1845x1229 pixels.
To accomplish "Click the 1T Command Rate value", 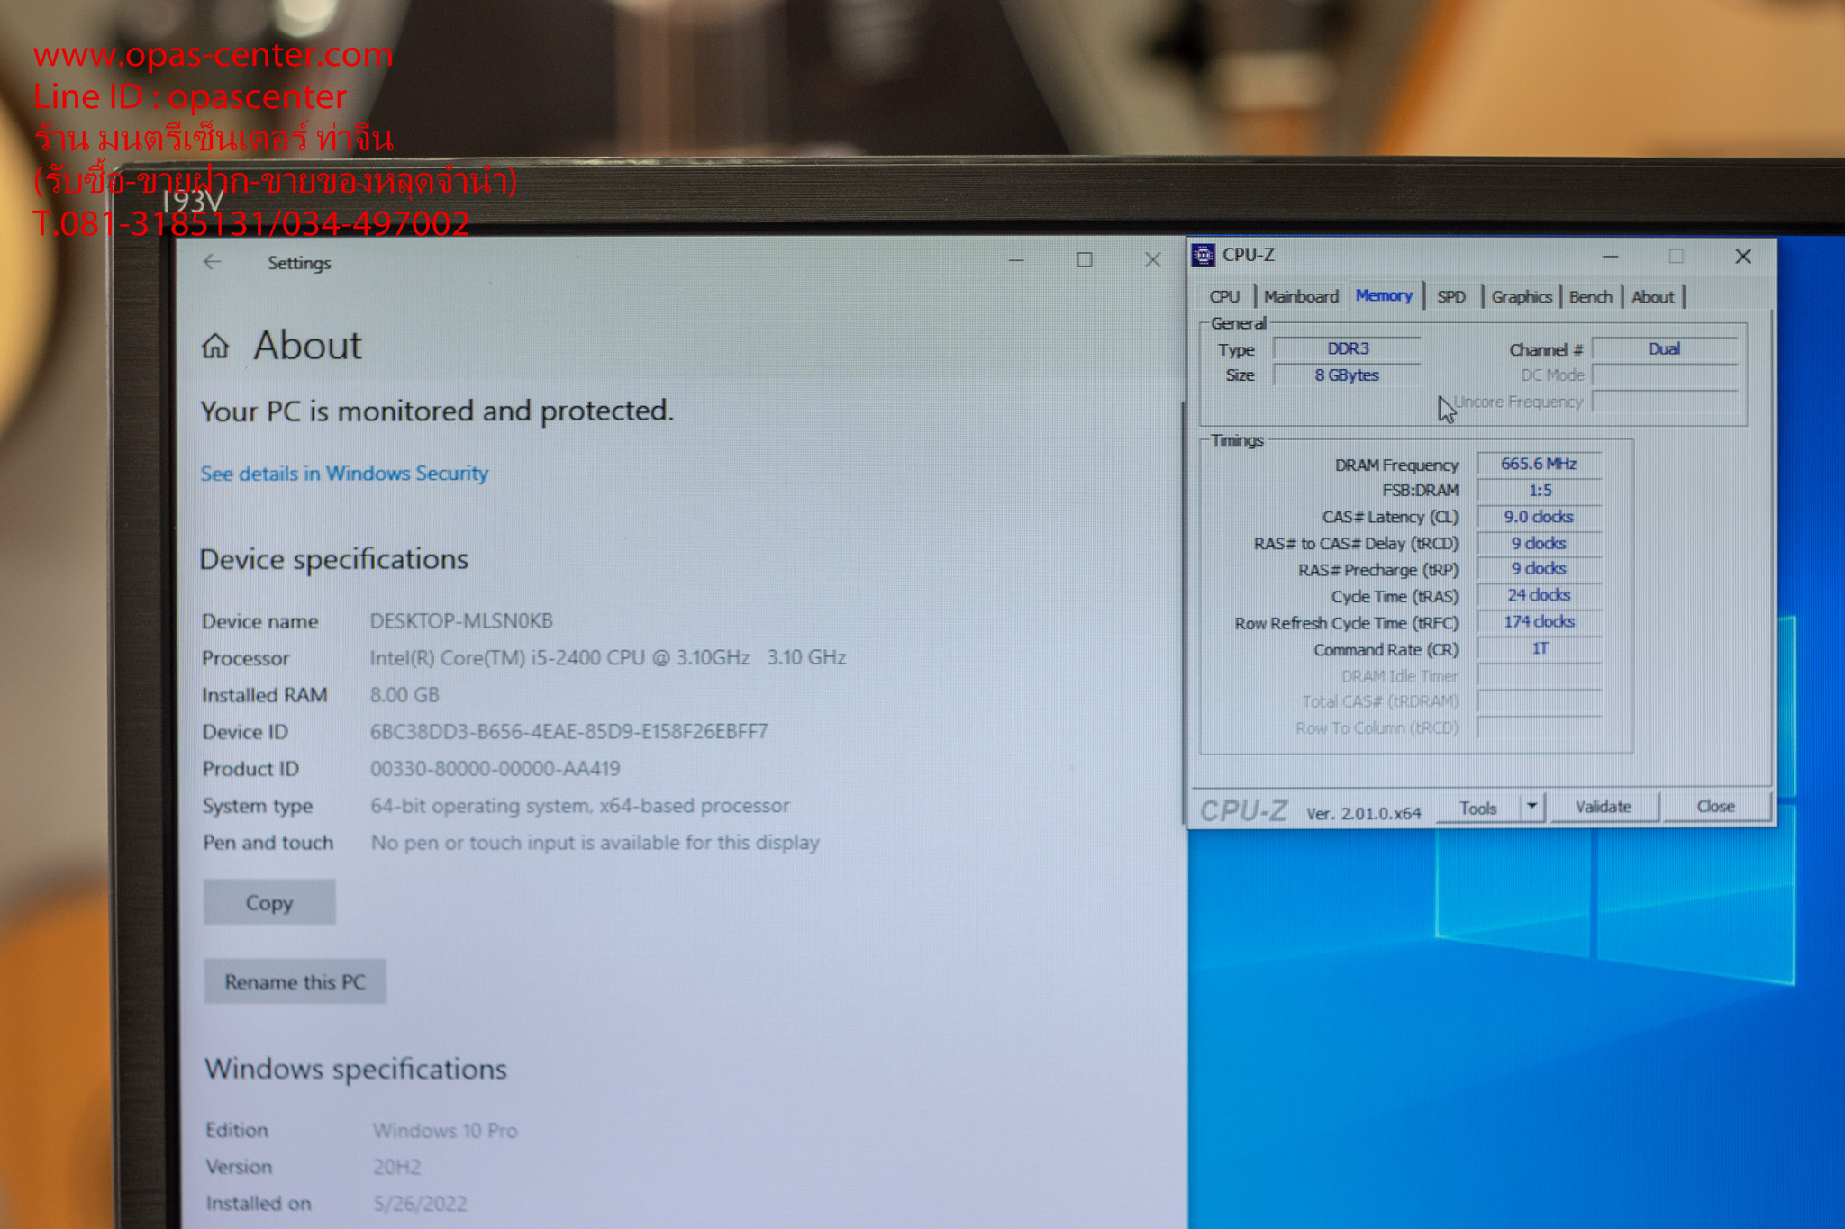I will click(1540, 647).
